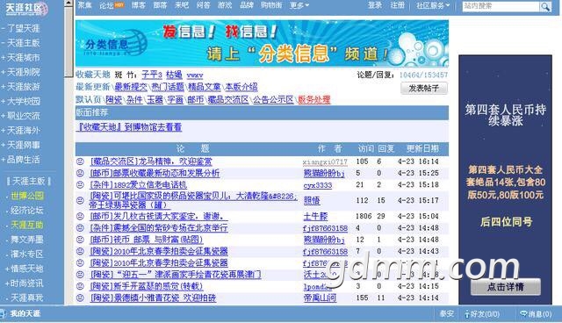Click the 发表帖子 post button
The height and width of the screenshot is (323, 562).
[424, 88]
